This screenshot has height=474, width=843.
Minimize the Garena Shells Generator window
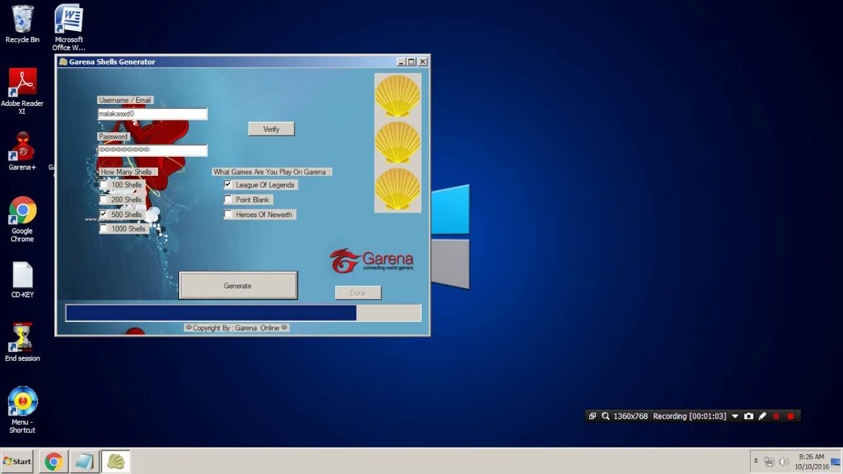click(401, 62)
